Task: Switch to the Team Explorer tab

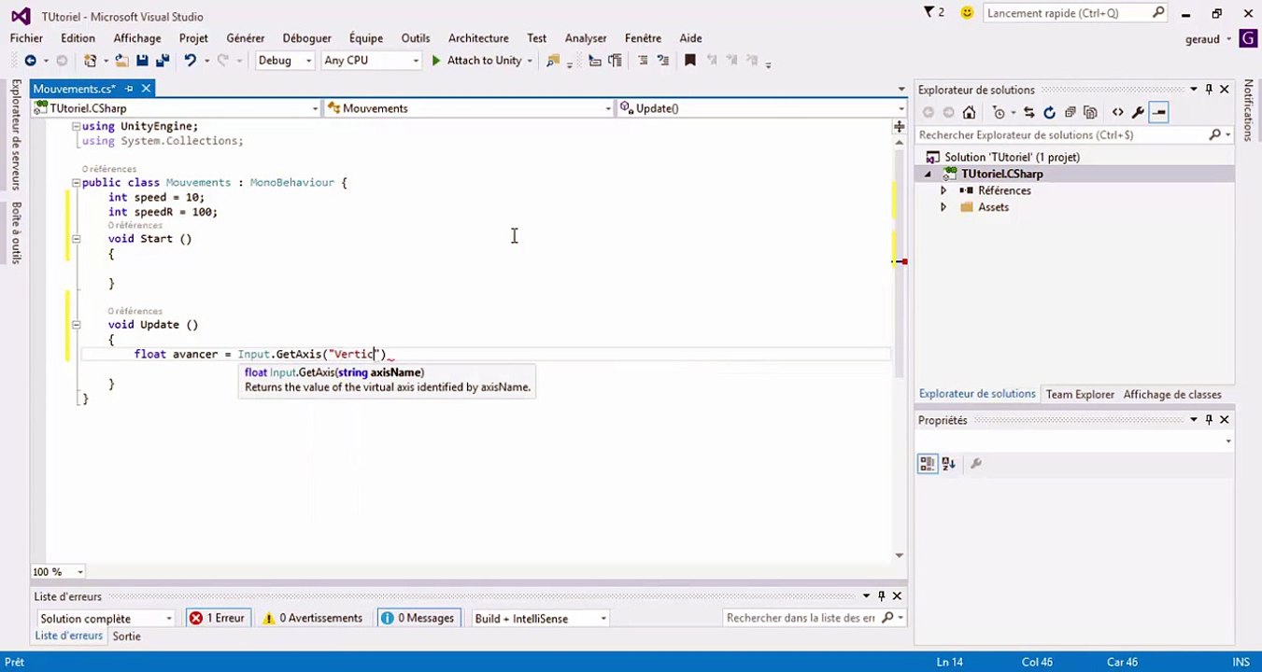Action: pyautogui.click(x=1080, y=394)
